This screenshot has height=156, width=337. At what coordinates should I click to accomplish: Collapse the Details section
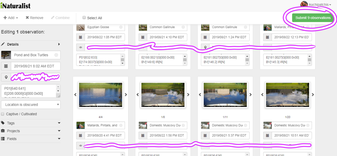[31, 44]
